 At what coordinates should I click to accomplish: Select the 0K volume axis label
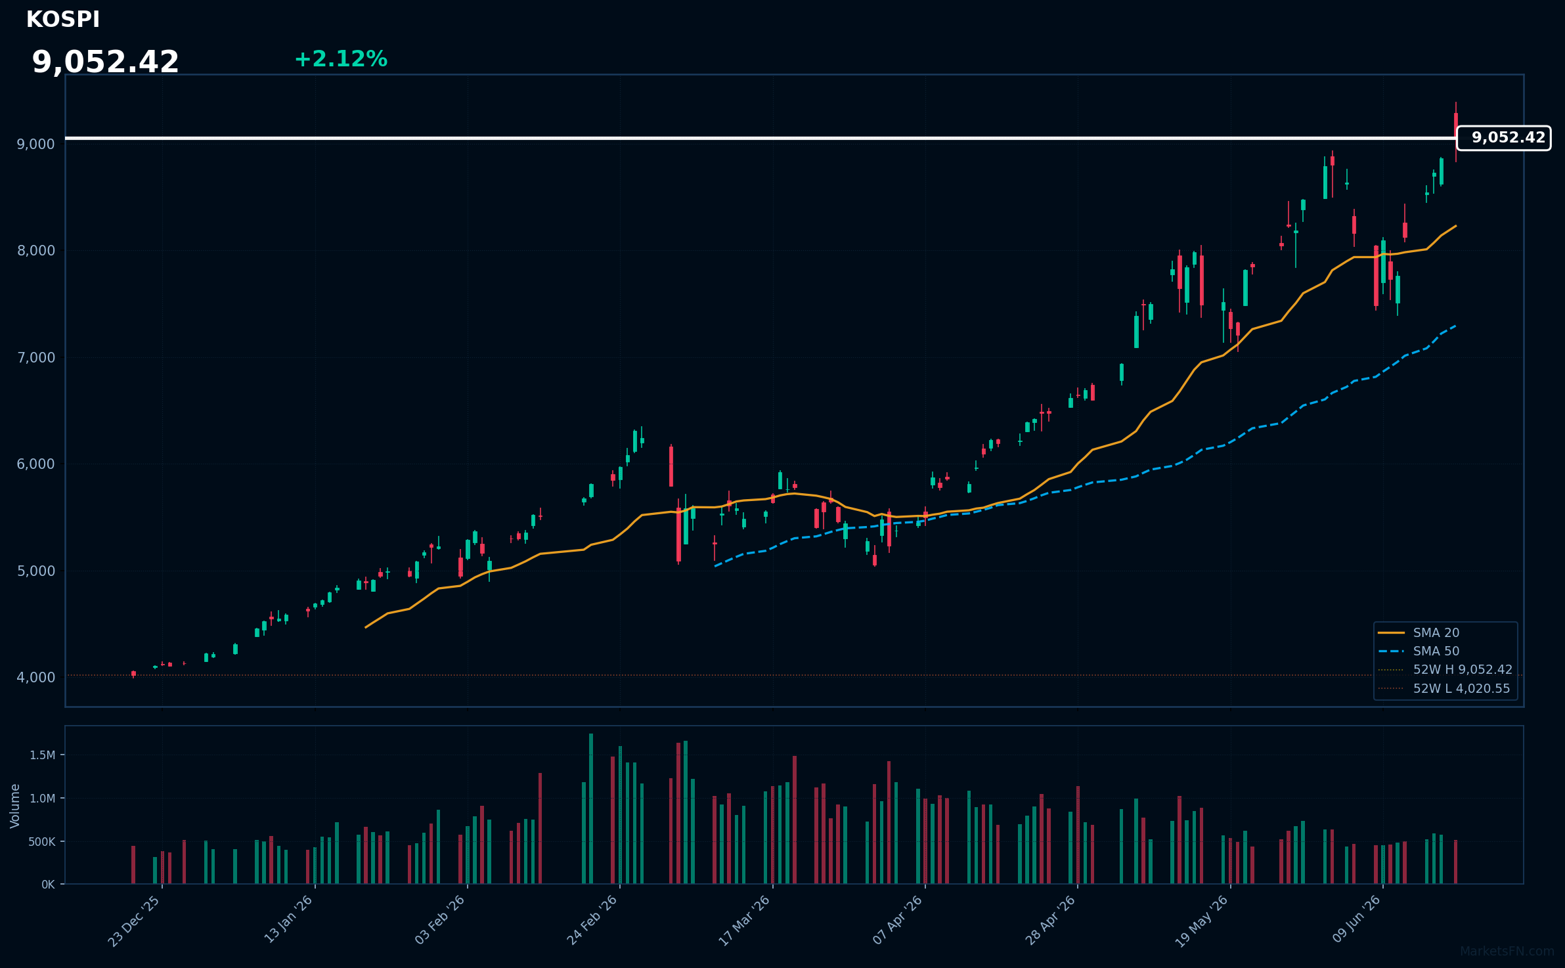pos(48,885)
